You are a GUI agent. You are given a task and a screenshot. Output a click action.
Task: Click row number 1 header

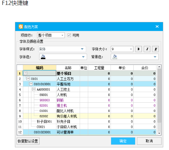click(20, 73)
